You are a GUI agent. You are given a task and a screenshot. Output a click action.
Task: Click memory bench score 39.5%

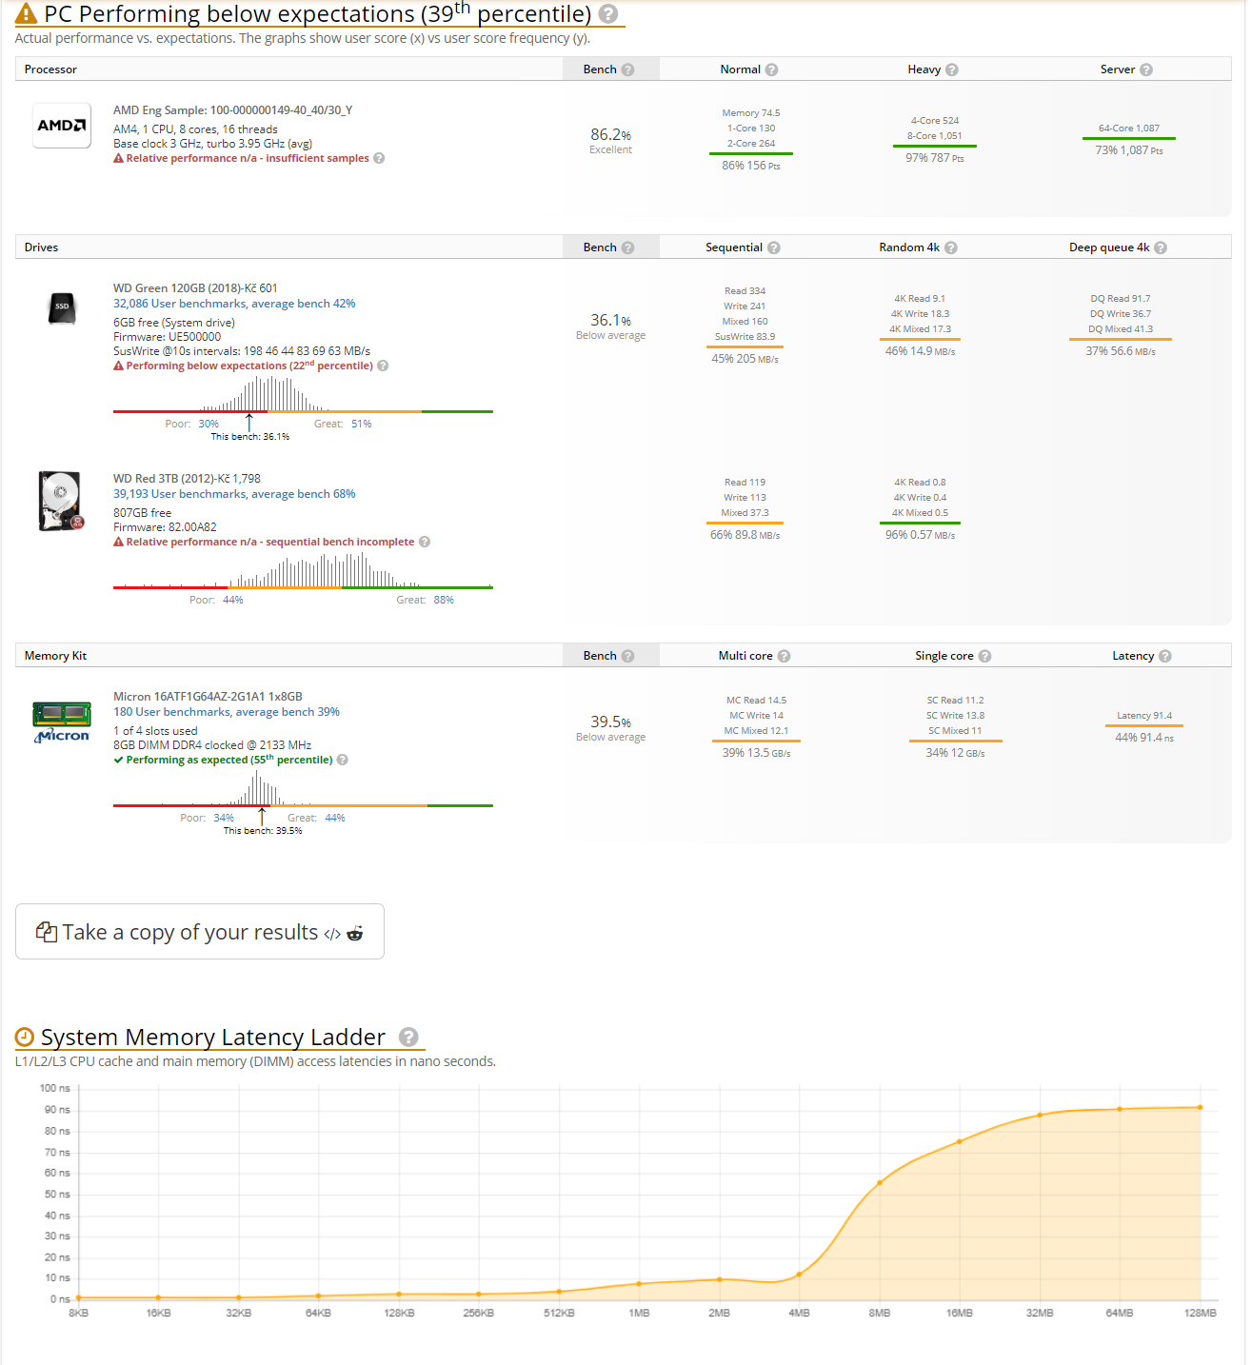(610, 722)
